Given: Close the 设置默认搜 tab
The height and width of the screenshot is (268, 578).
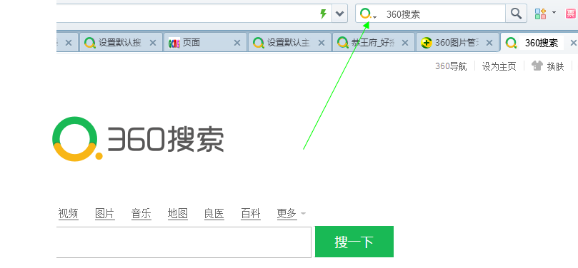Looking at the screenshot, I should coord(153,43).
